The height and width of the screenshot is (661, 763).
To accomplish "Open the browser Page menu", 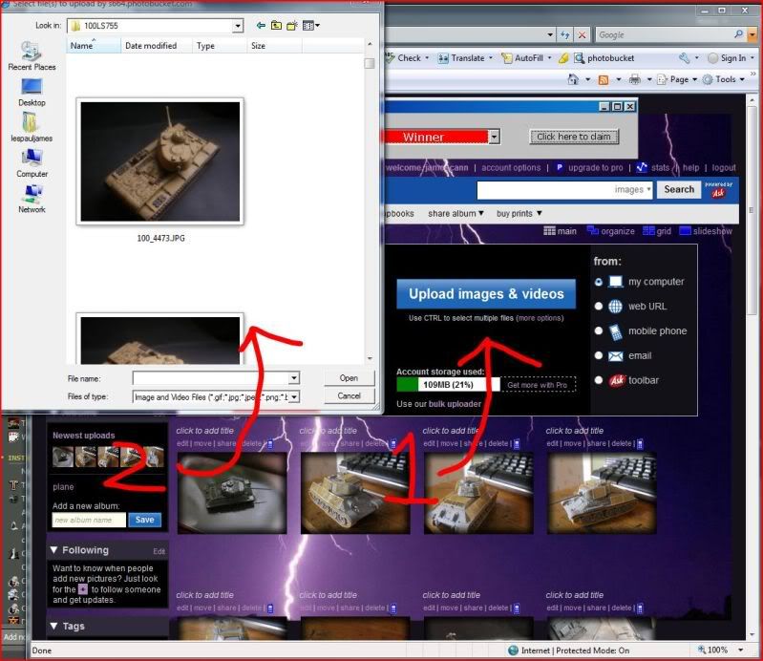I will pos(677,79).
